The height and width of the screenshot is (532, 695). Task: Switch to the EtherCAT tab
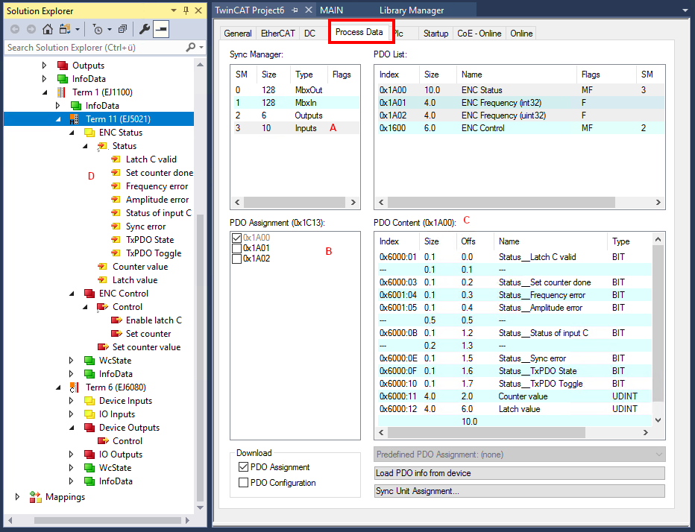point(277,34)
